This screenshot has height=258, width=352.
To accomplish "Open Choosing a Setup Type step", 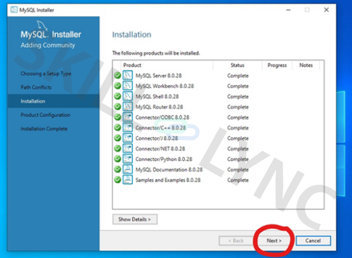I will (46, 73).
